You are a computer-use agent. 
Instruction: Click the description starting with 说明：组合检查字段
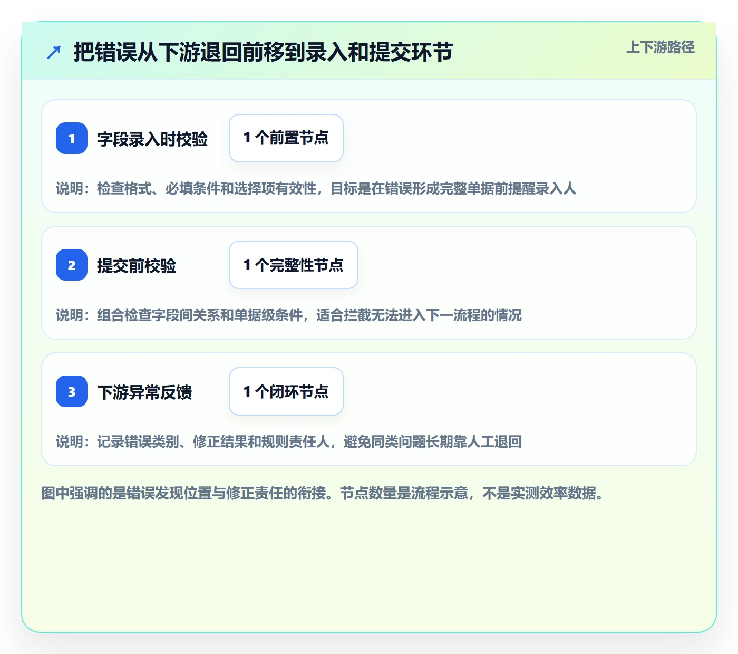289,315
